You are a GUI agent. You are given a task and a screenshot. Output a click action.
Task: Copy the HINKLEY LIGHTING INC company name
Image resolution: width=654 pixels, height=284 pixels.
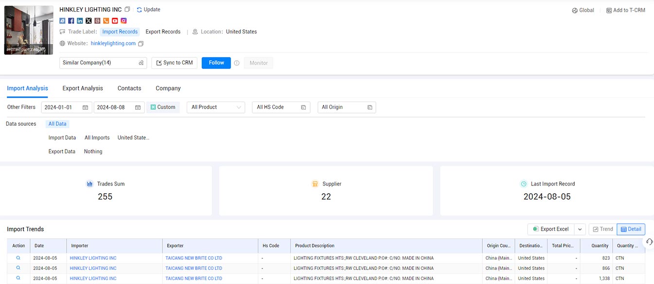coord(127,9)
